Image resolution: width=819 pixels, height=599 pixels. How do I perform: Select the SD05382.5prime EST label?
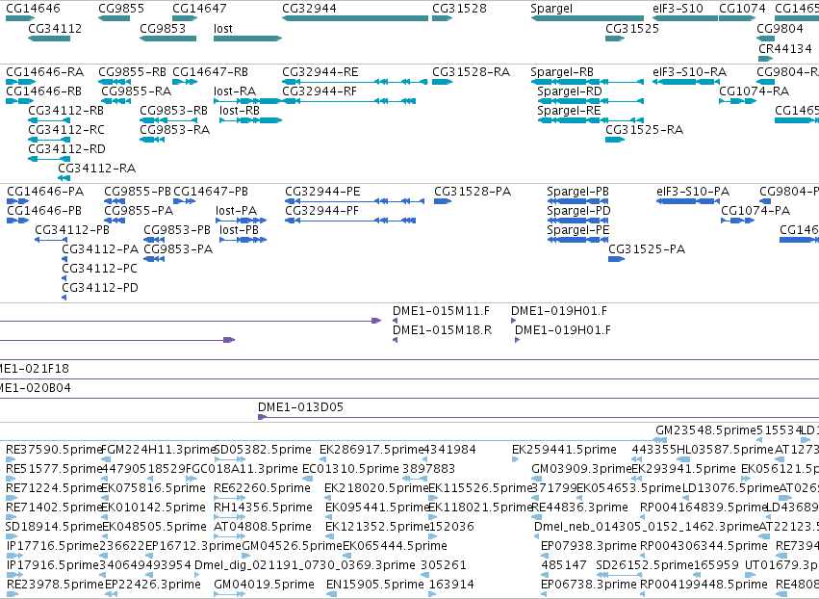pos(264,450)
